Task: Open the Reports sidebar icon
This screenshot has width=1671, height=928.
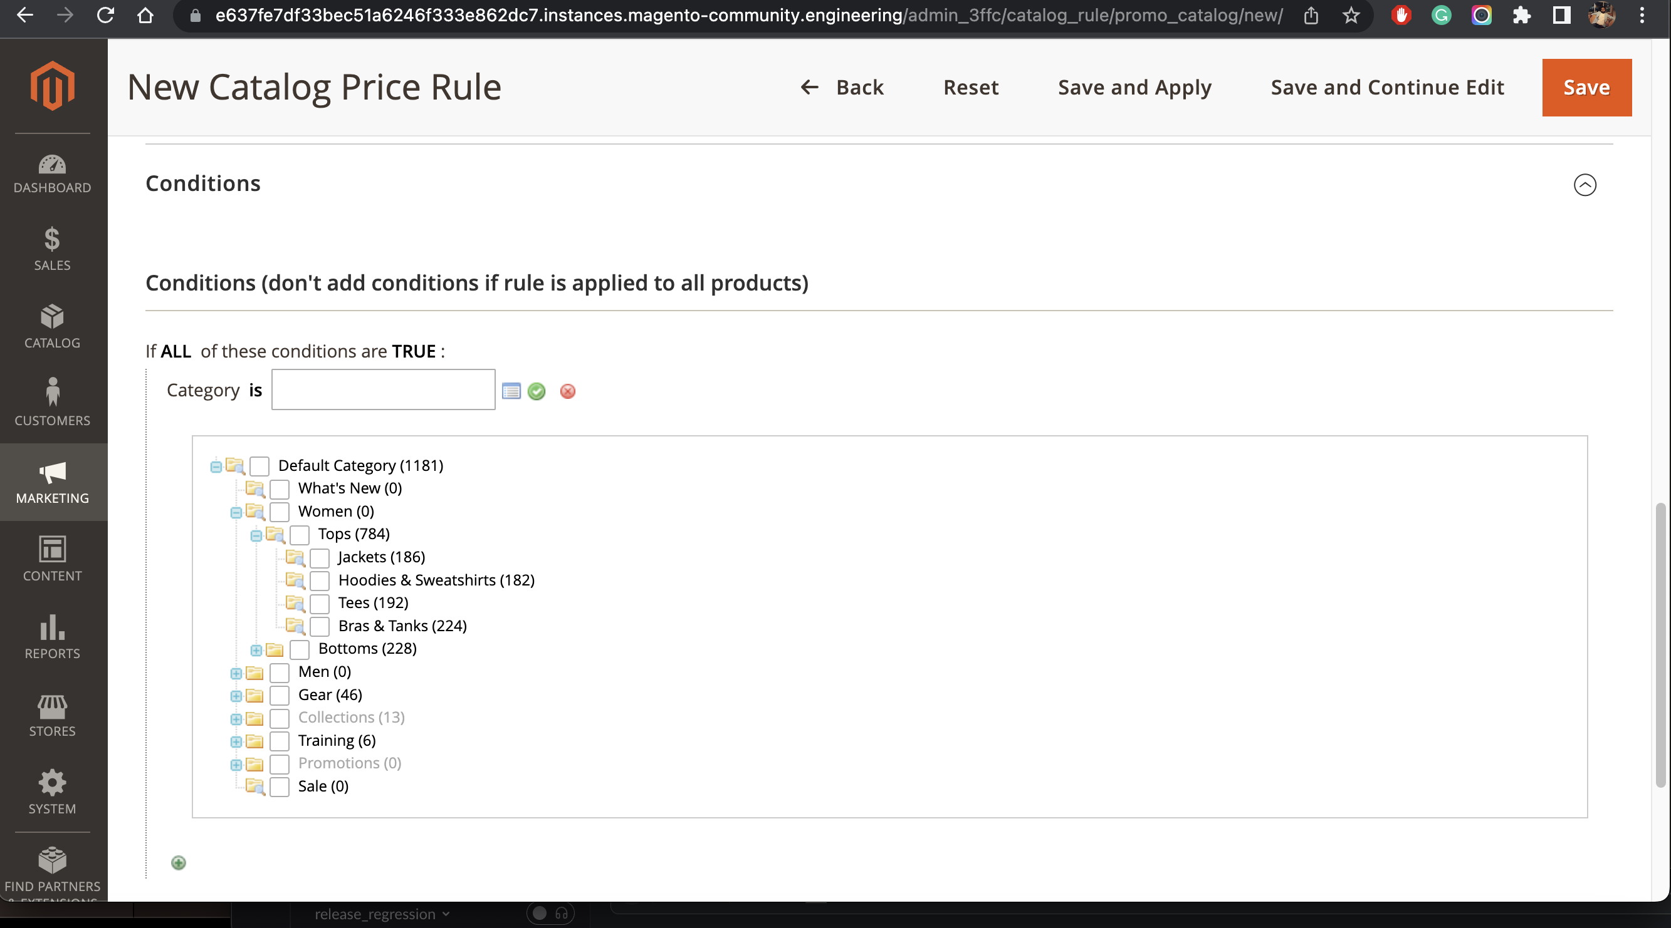Action: pyautogui.click(x=52, y=637)
